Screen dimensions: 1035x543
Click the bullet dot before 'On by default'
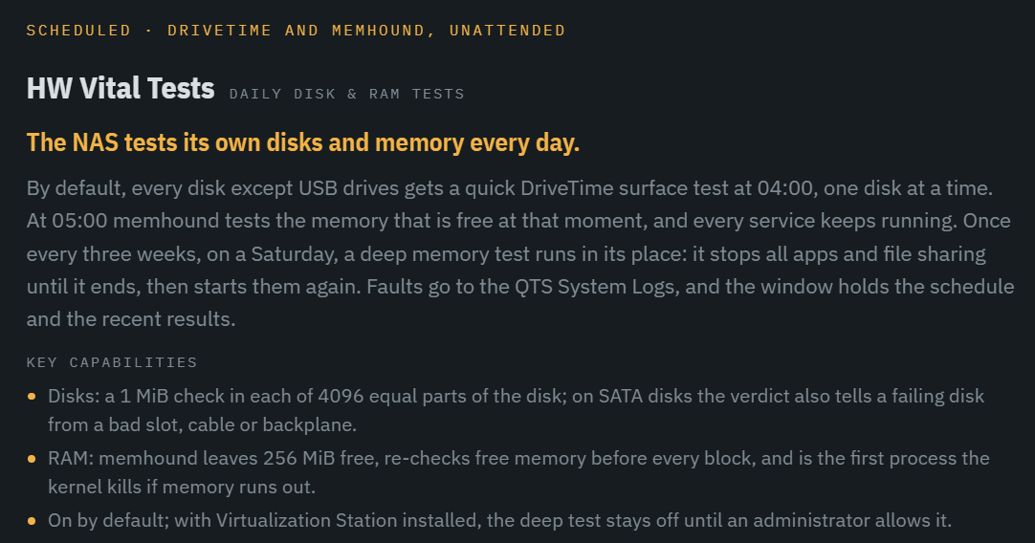32,521
